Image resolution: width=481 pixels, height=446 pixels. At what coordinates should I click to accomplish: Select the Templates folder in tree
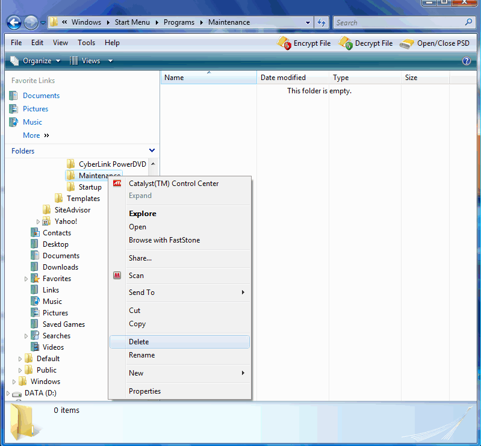point(83,199)
